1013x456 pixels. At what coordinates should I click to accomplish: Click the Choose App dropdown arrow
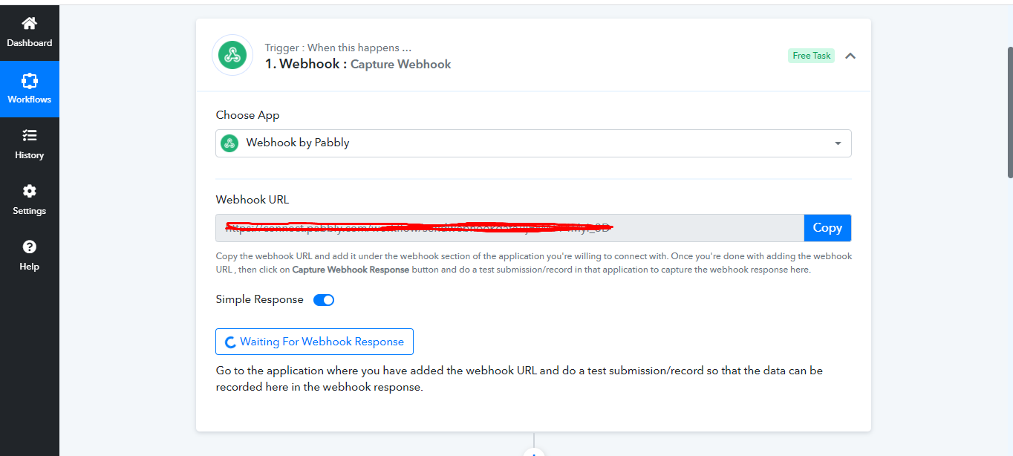(838, 143)
